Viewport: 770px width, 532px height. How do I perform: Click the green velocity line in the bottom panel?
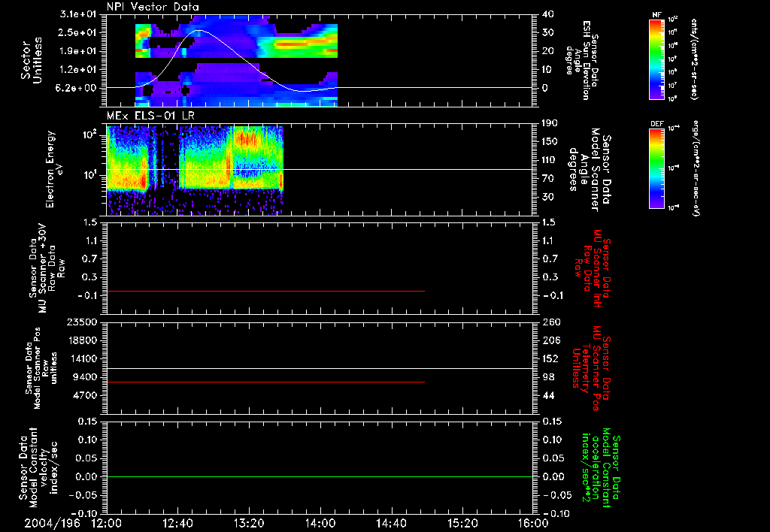click(x=320, y=476)
